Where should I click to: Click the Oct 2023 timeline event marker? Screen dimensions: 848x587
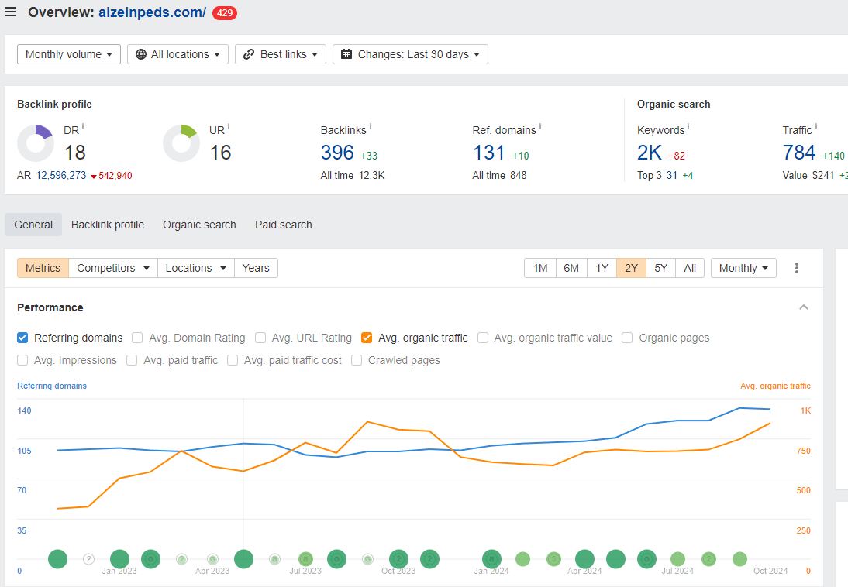coord(398,559)
